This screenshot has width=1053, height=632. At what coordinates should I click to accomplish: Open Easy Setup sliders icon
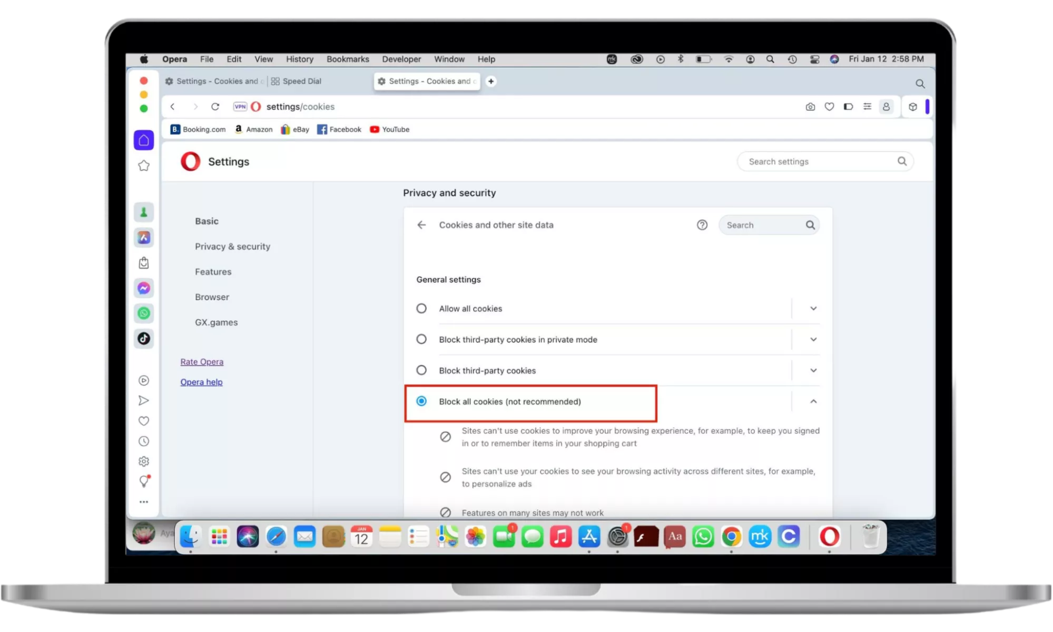[867, 107]
